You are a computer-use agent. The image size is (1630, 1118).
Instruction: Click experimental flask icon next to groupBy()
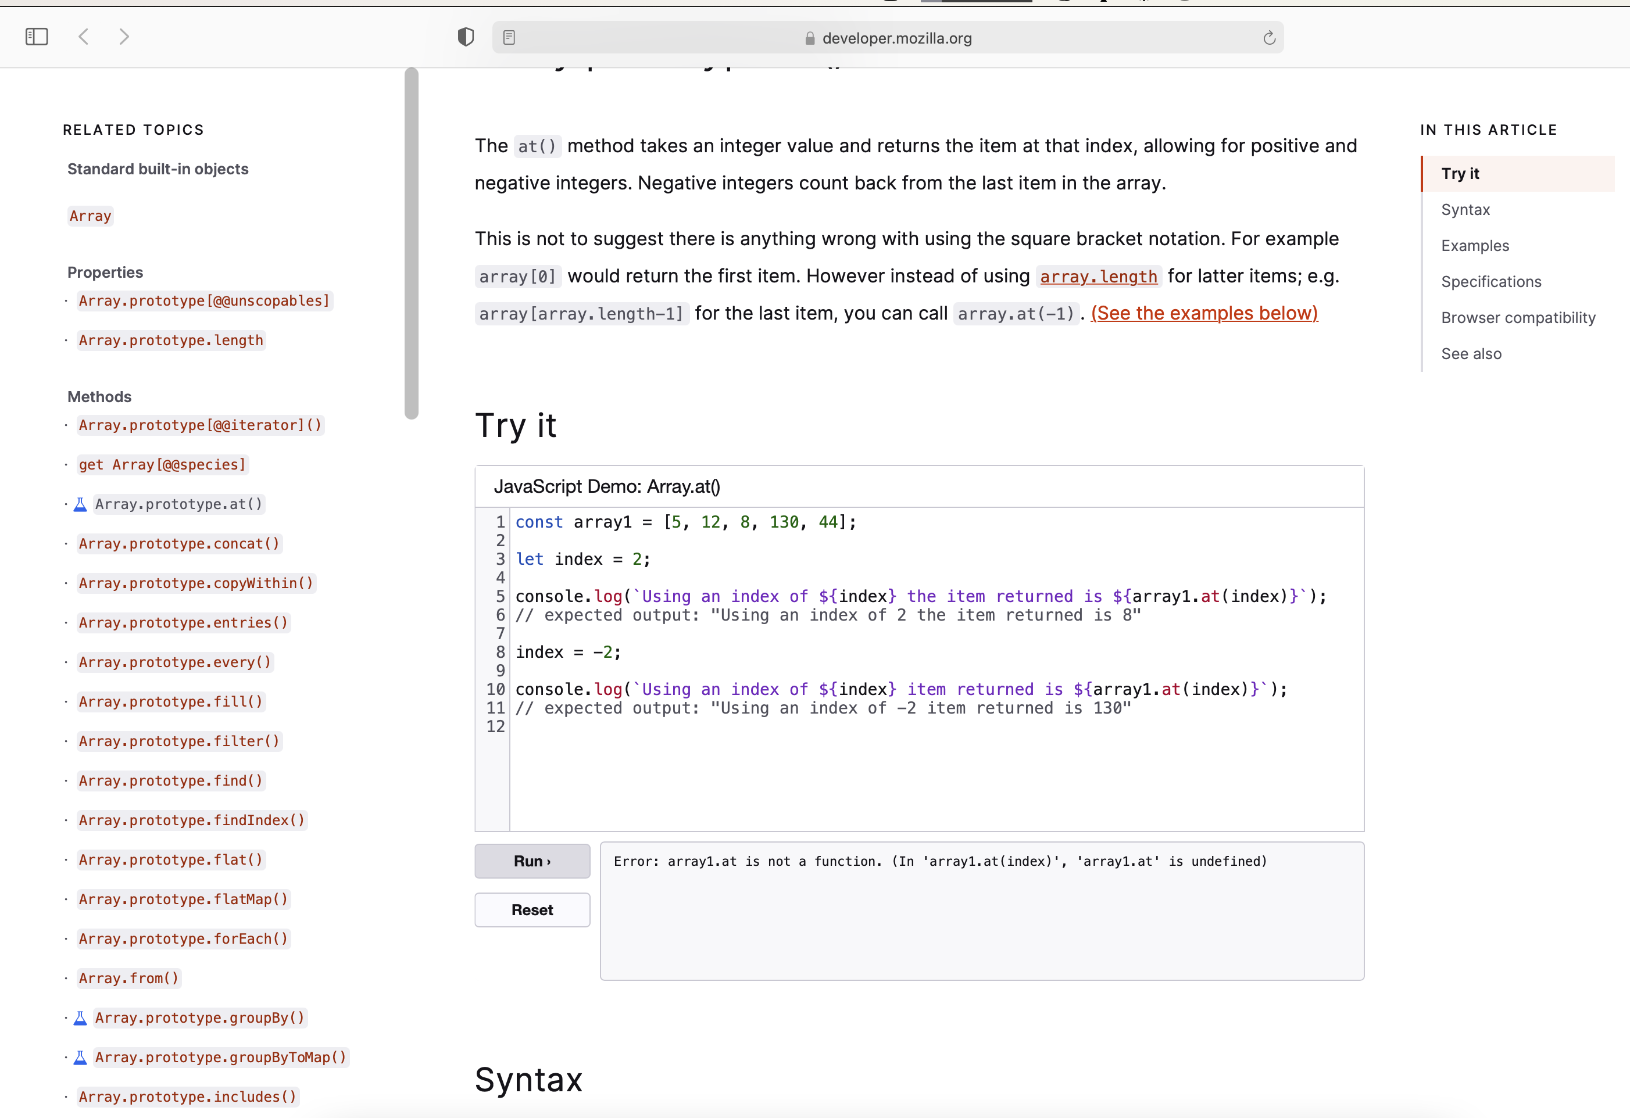pyautogui.click(x=81, y=1018)
